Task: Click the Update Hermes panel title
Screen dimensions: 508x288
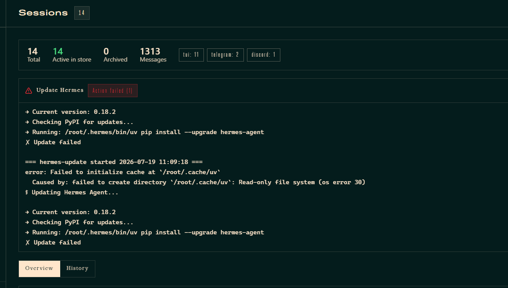Action: click(60, 90)
